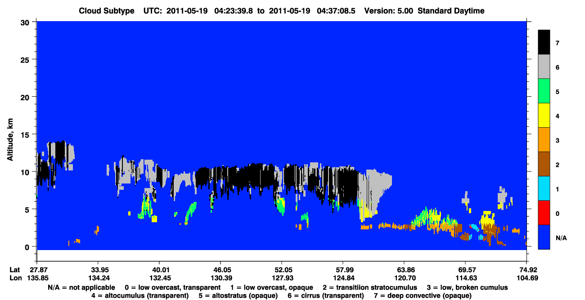Click the cyan colorbar swatch for type 1
Image resolution: width=585 pixels, height=300 pixels.
[x=544, y=188]
